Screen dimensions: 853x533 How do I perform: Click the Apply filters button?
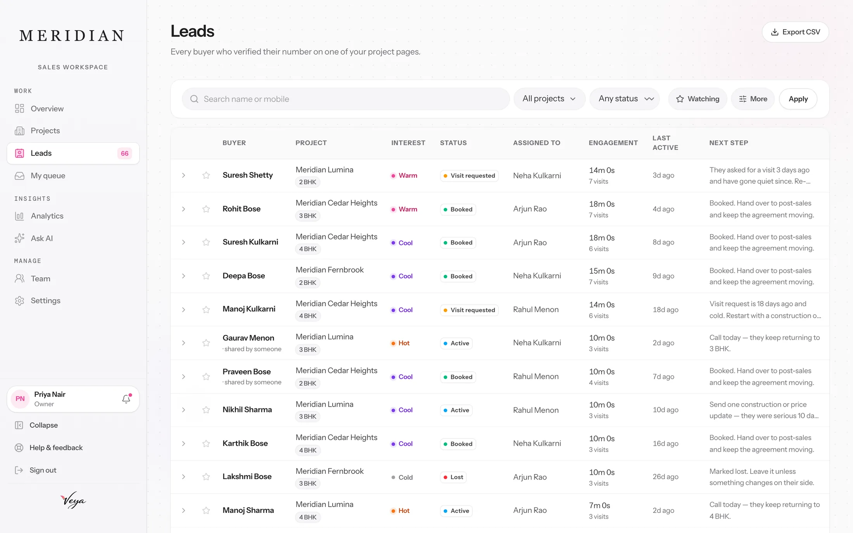tap(798, 99)
